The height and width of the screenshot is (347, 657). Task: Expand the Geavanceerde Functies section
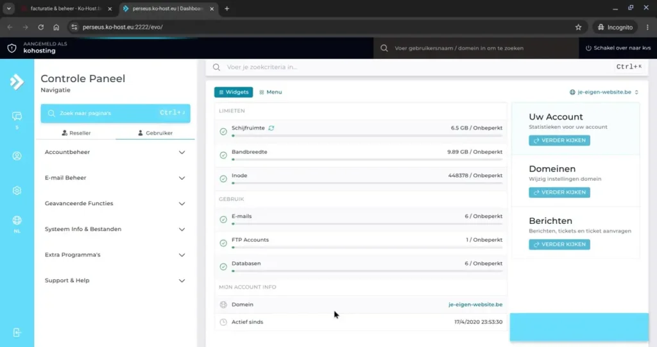point(115,203)
